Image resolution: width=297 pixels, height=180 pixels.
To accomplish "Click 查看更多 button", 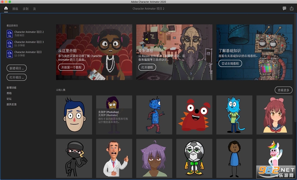I will 284,90.
